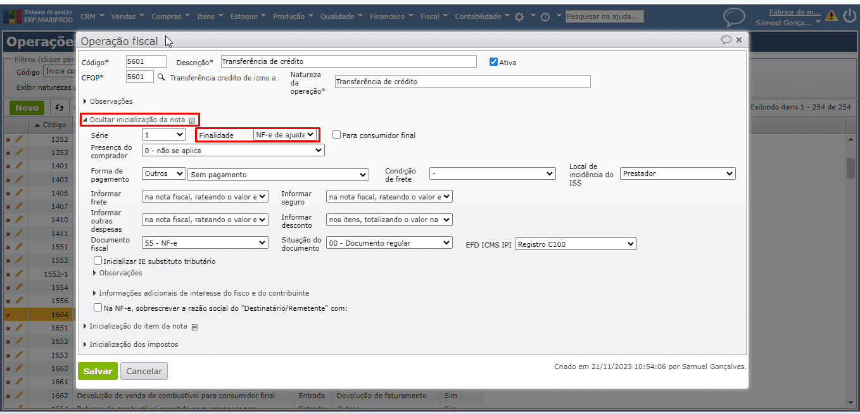Expand Informações adicionais de interesse do fisco
The image size is (860, 414).
coord(201,293)
